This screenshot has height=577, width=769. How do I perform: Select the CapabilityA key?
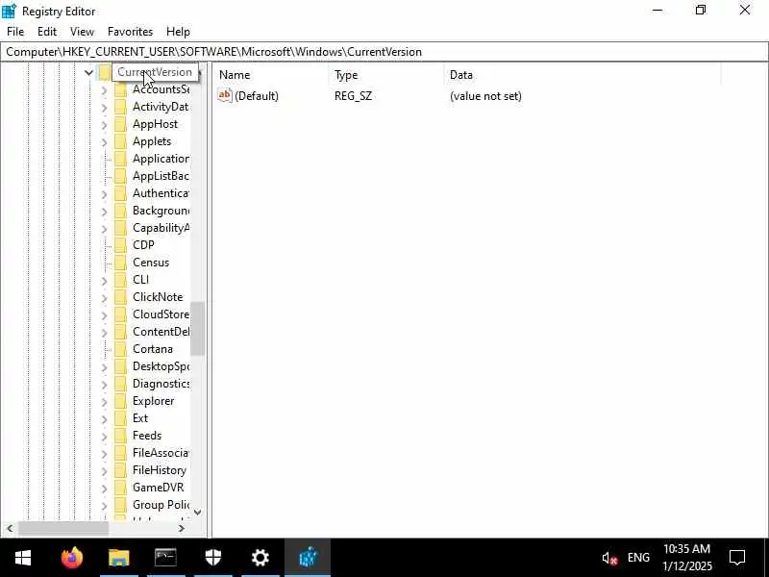coord(161,228)
